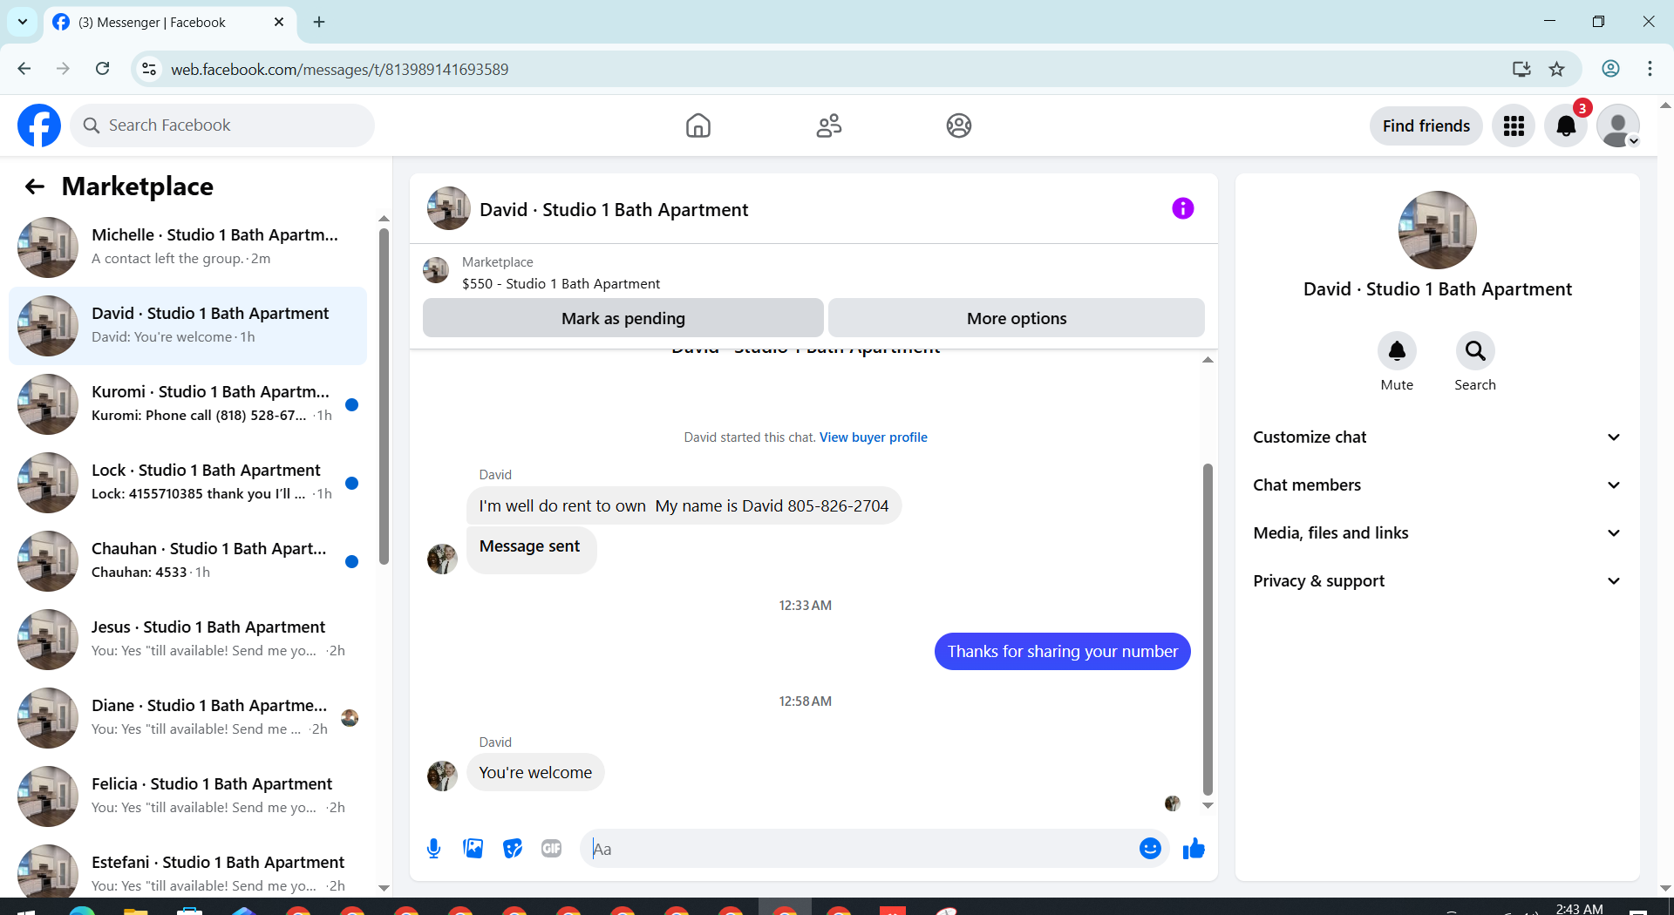Viewport: 1674px width, 915px height.
Task: Send a voice clip with microphone icon
Action: click(x=433, y=848)
